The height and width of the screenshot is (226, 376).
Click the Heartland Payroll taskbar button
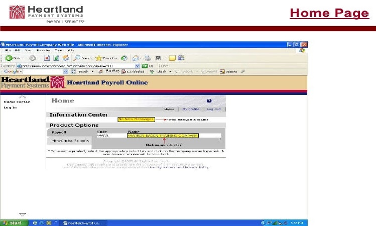(82, 223)
